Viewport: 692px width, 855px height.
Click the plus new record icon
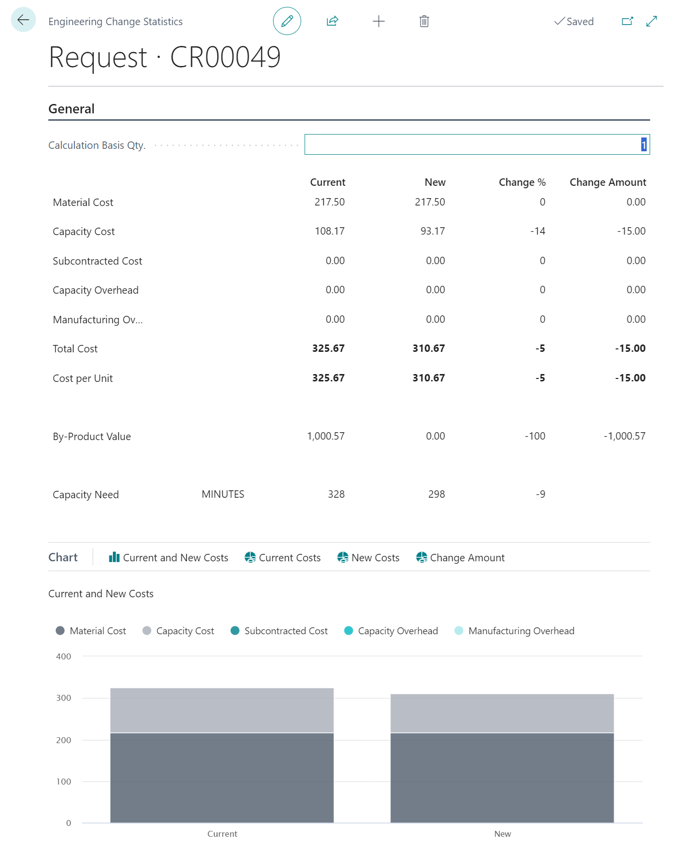[378, 21]
